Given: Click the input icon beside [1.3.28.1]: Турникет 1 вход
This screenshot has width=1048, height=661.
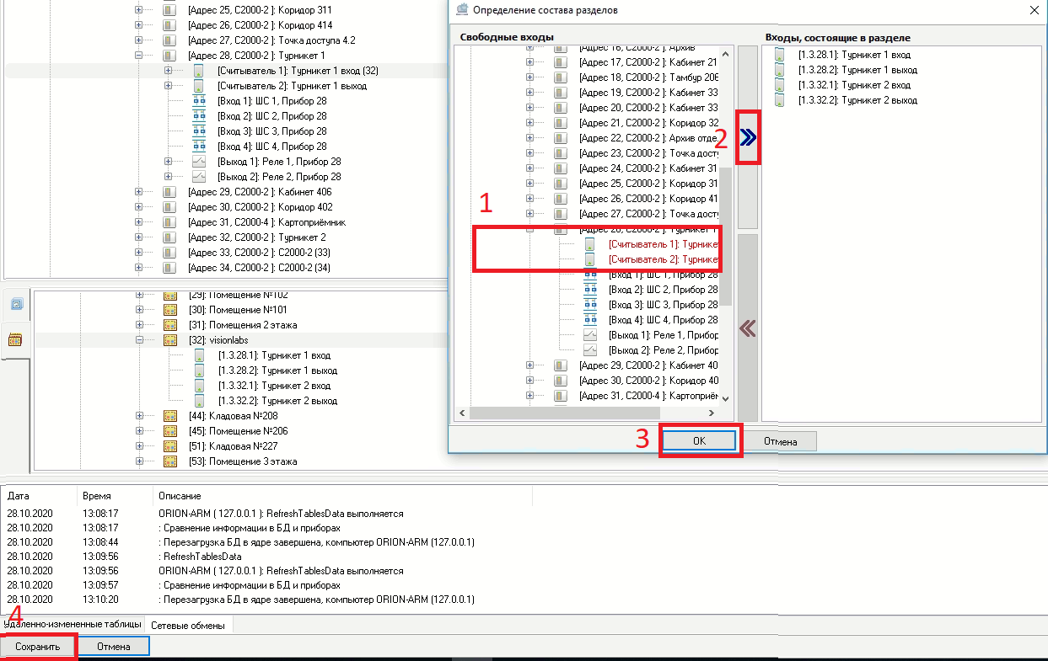Looking at the screenshot, I should pyautogui.click(x=198, y=355).
